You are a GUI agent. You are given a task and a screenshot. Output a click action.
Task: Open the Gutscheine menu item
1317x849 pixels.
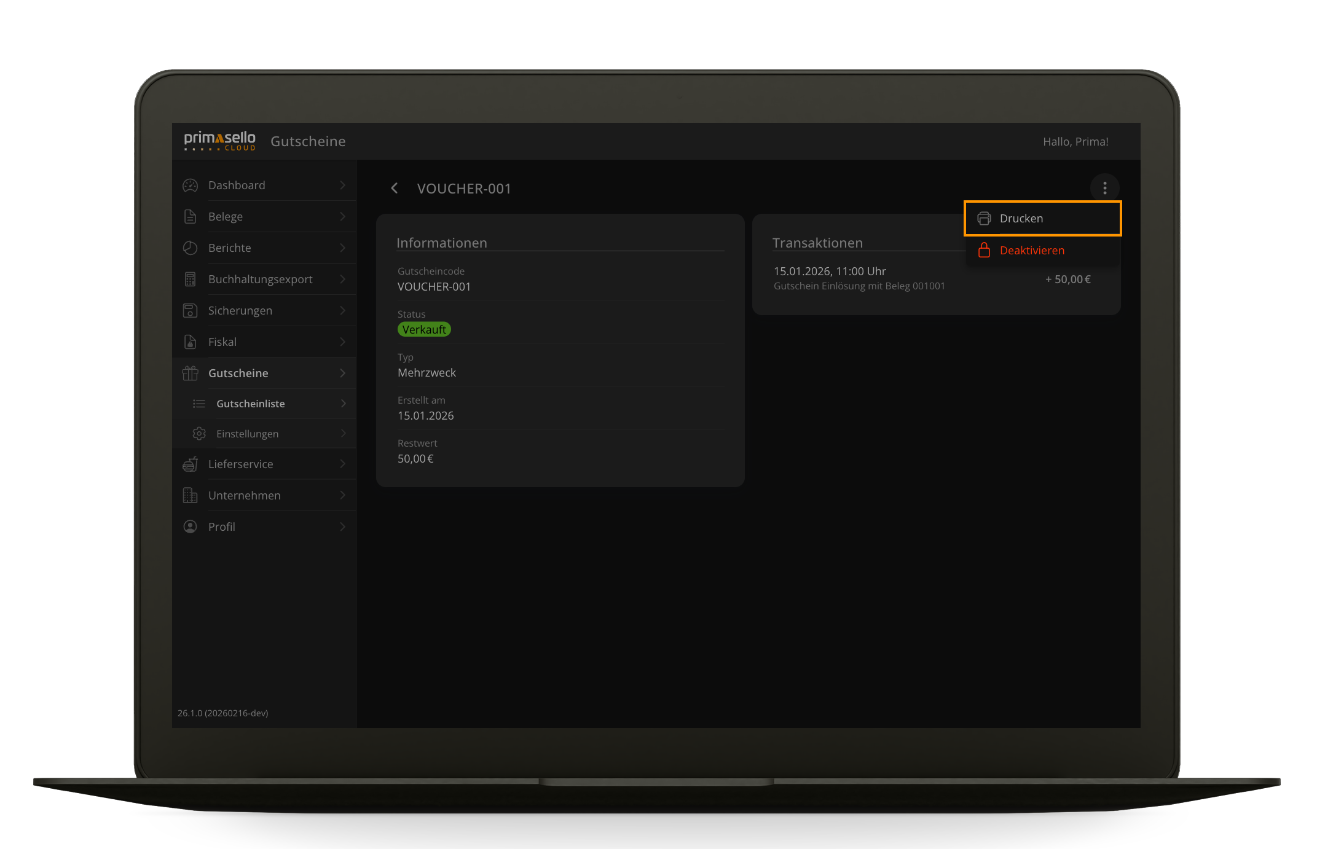pos(264,373)
